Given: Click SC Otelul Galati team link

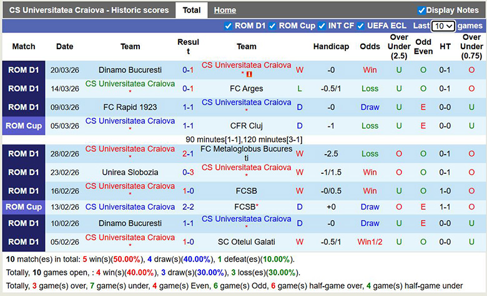Looking at the screenshot, I should pos(246,242).
